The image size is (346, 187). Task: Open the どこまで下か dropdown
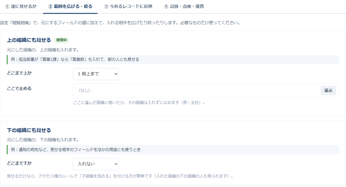point(96,164)
